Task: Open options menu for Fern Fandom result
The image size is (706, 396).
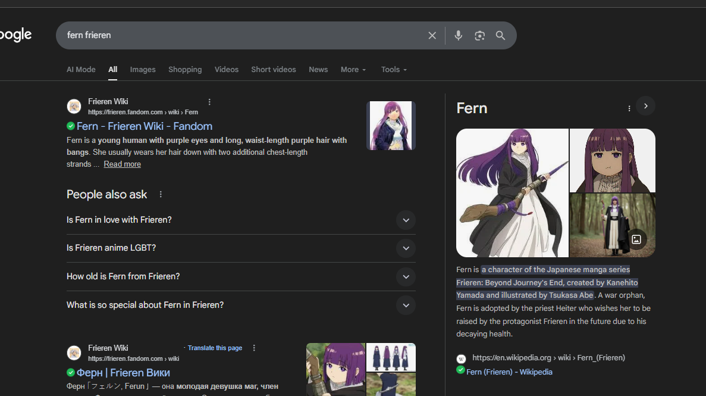Action: [209, 102]
